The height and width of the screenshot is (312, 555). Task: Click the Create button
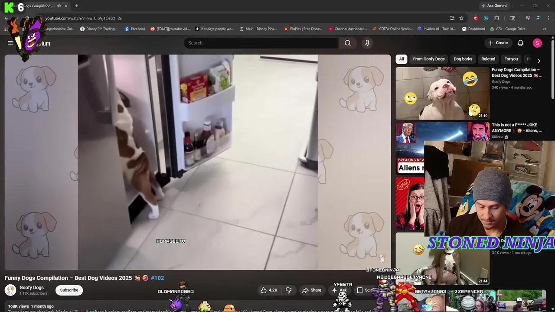pyautogui.click(x=498, y=43)
